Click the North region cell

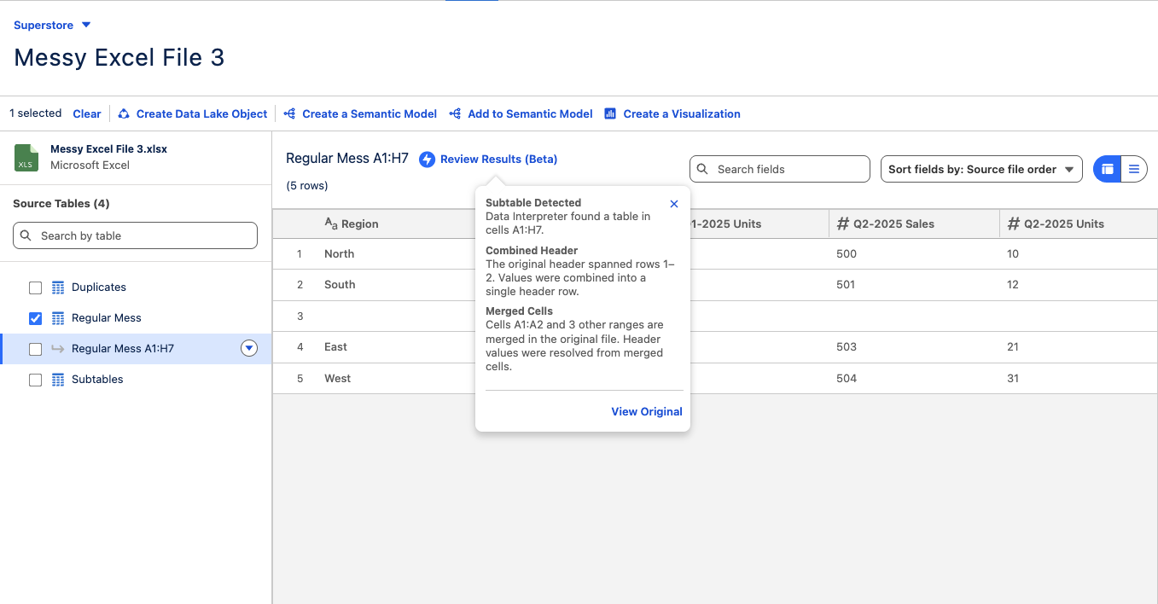[339, 253]
